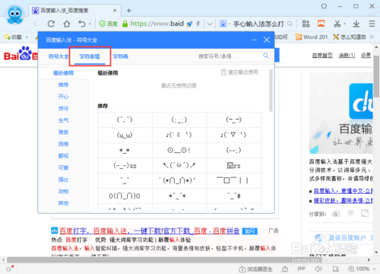Select 生气 category in sidebar

click(x=63, y=120)
